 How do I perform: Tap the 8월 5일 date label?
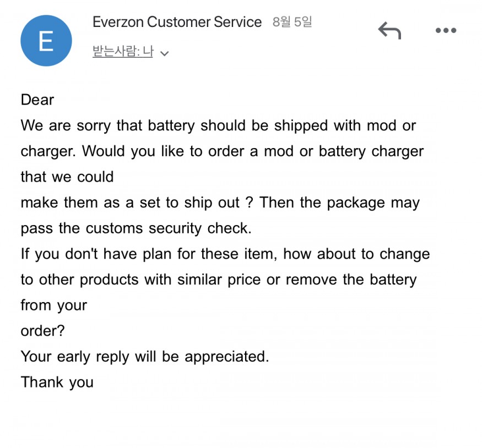(x=292, y=23)
